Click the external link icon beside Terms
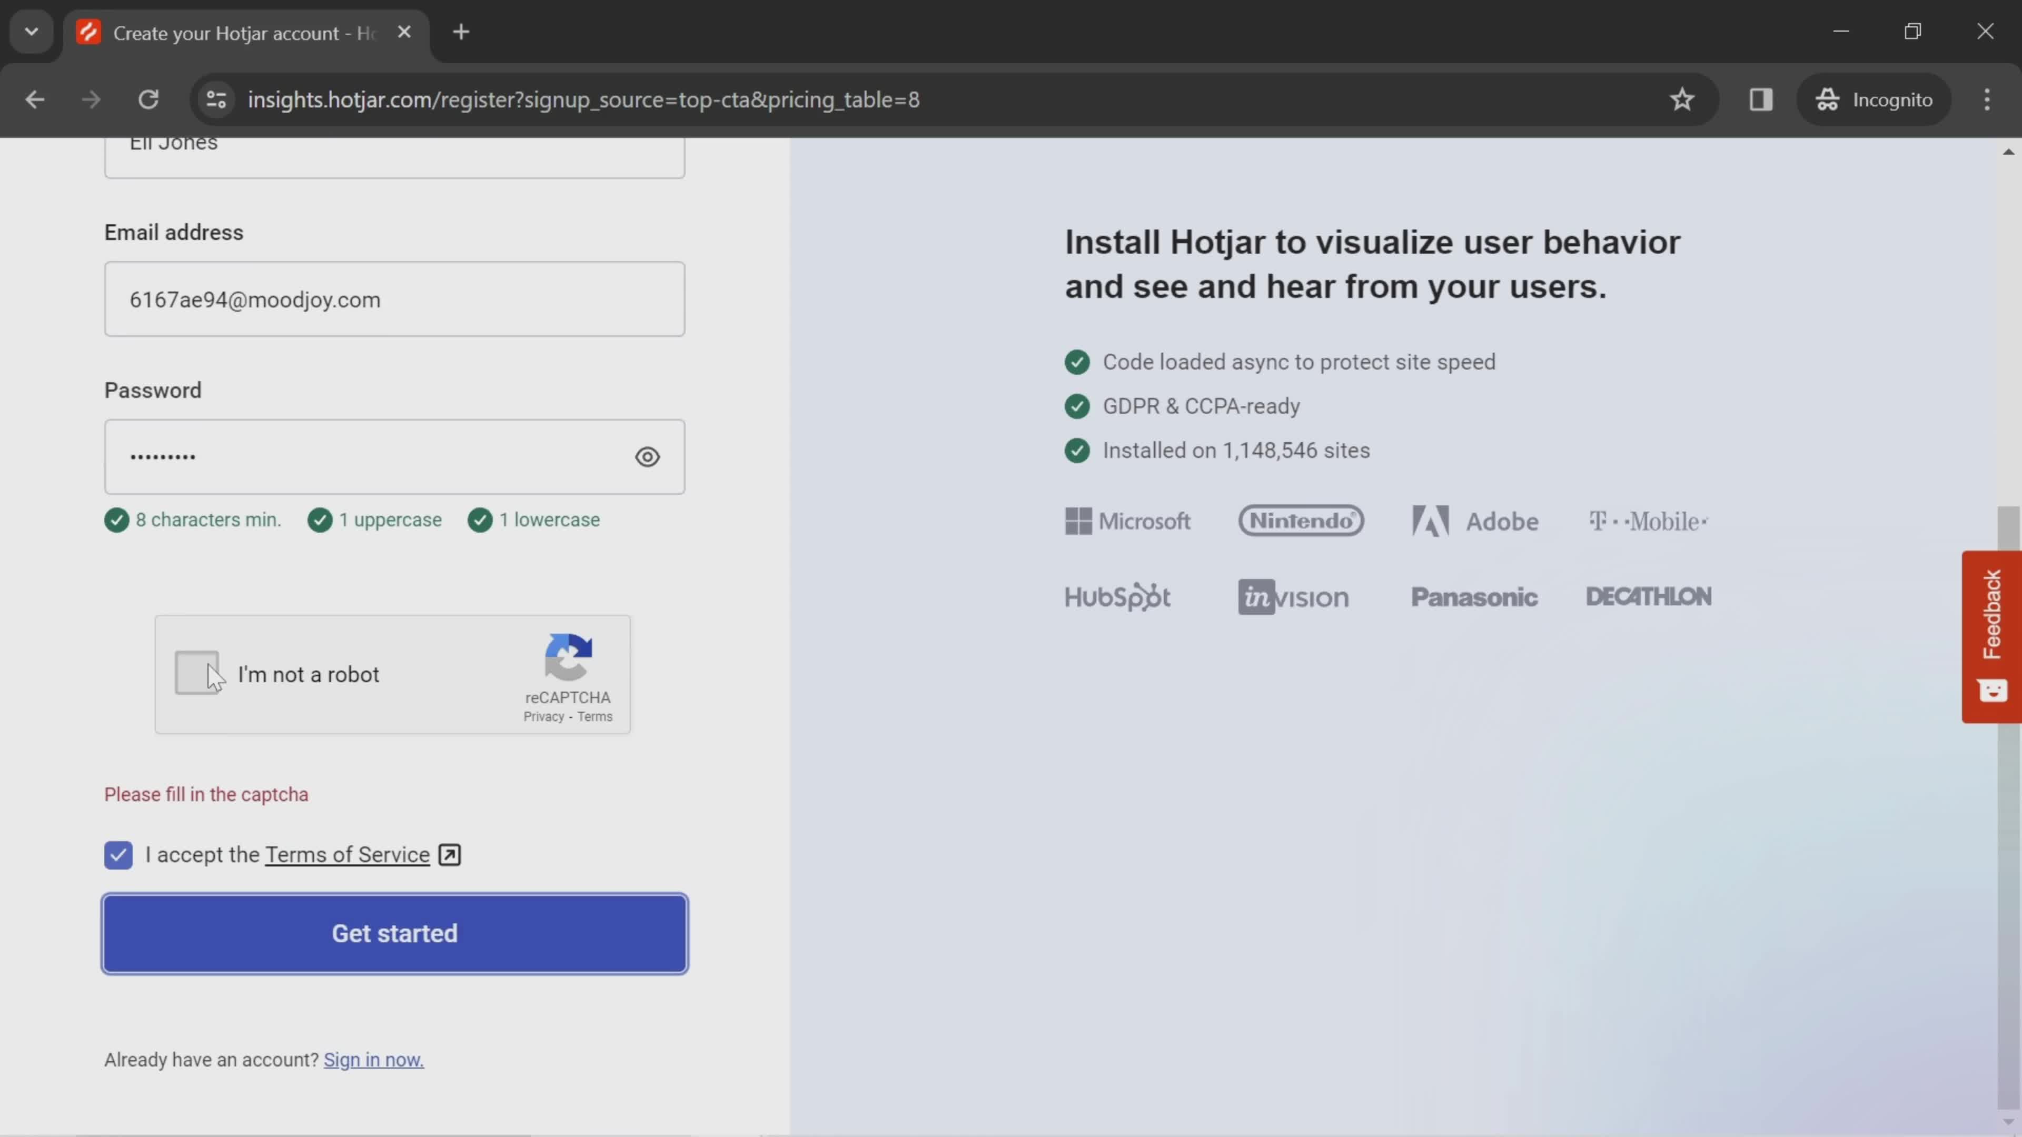Image resolution: width=2022 pixels, height=1137 pixels. point(450,854)
